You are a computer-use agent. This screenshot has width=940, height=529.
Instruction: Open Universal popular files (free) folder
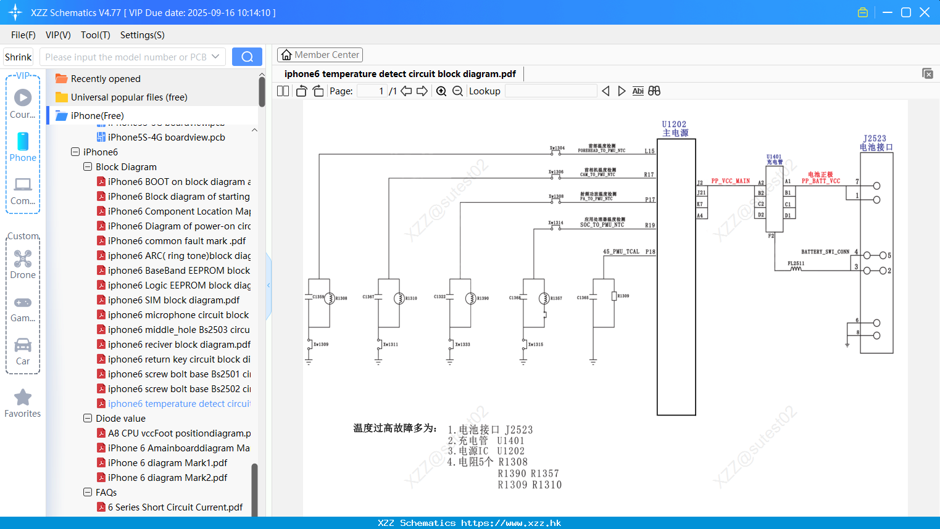[129, 97]
